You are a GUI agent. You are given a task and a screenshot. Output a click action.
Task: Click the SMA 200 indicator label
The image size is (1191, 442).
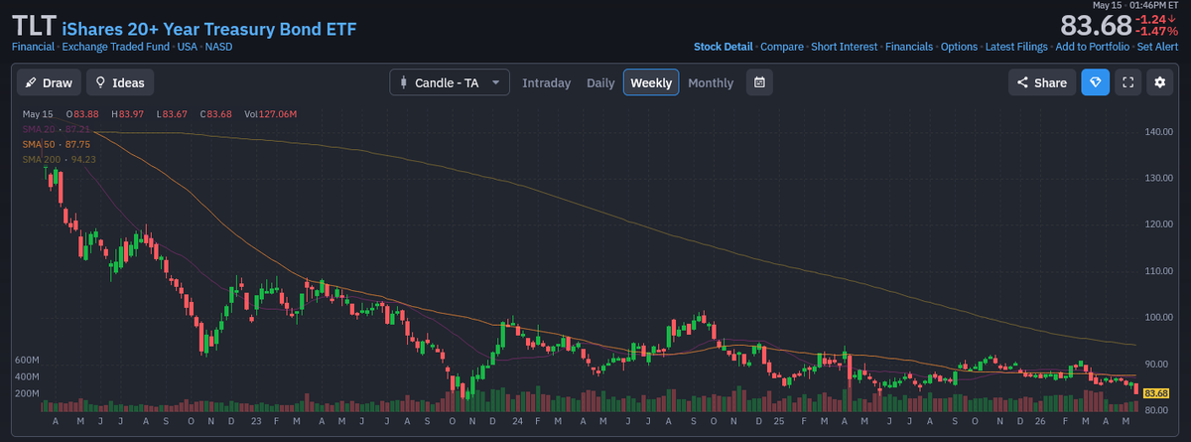click(59, 159)
